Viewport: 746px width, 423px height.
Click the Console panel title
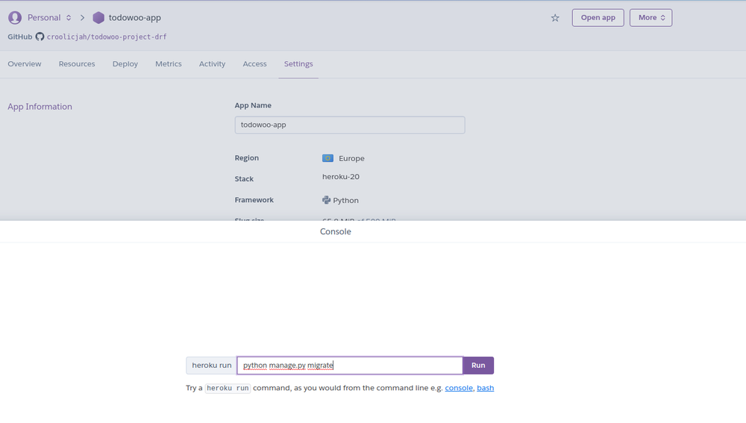[x=336, y=232]
